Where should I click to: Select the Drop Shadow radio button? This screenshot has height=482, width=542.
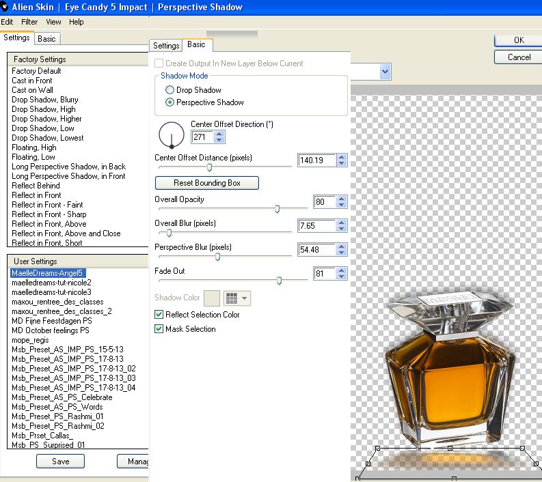[x=170, y=90]
